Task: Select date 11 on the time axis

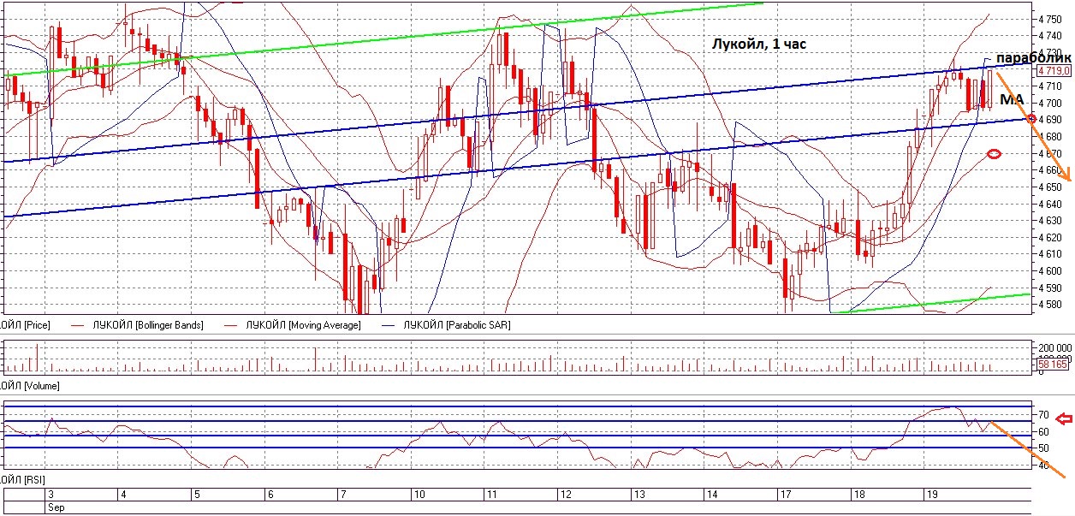Action: (492, 495)
